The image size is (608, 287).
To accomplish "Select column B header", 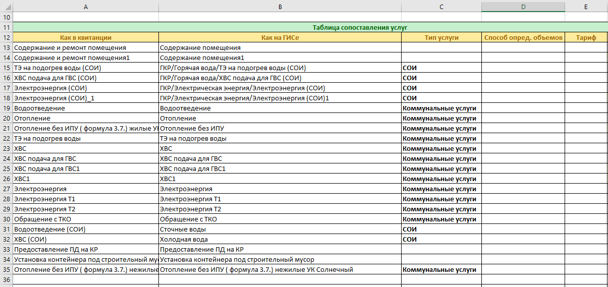I will pyautogui.click(x=280, y=6).
